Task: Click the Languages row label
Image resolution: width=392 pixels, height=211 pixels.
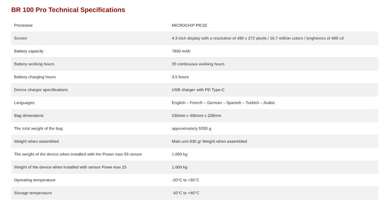Action: click(x=24, y=103)
